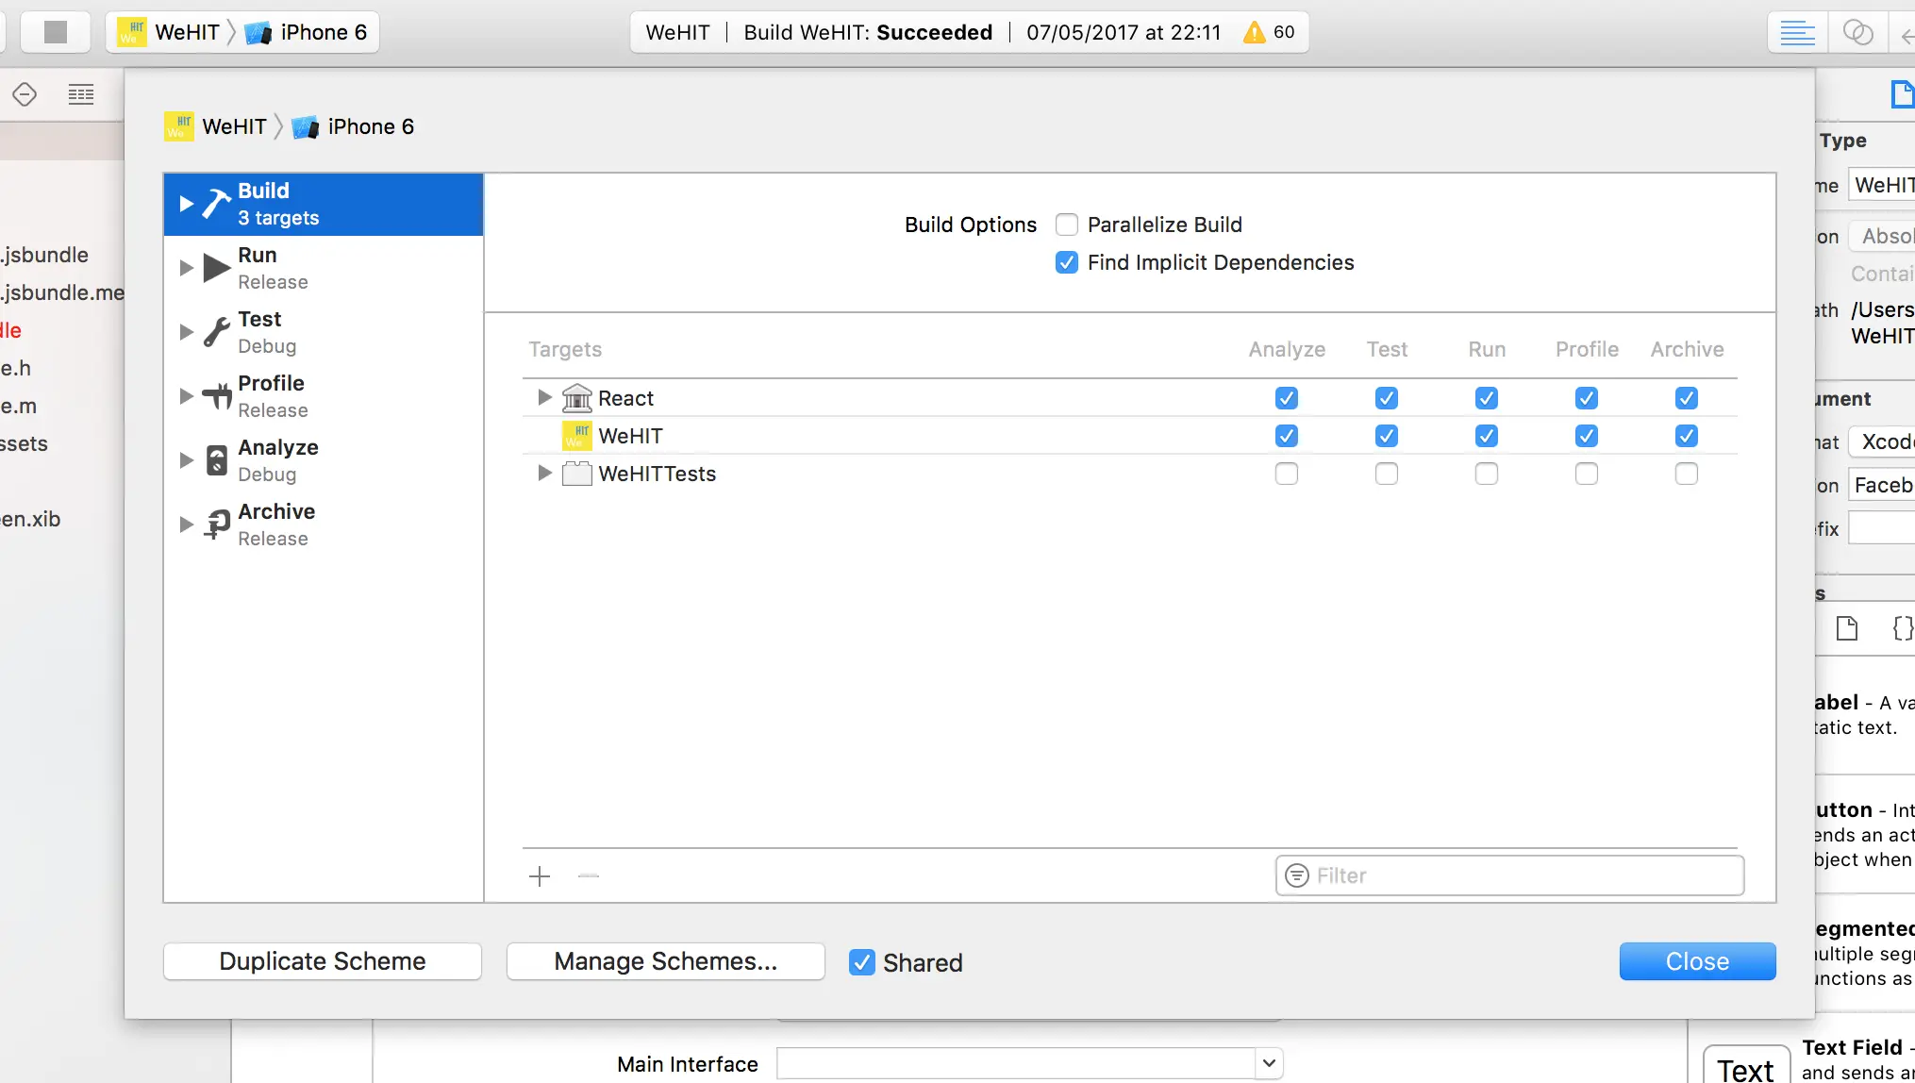The image size is (1915, 1083).
Task: Toggle the Shared scheme checkbox
Action: (862, 962)
